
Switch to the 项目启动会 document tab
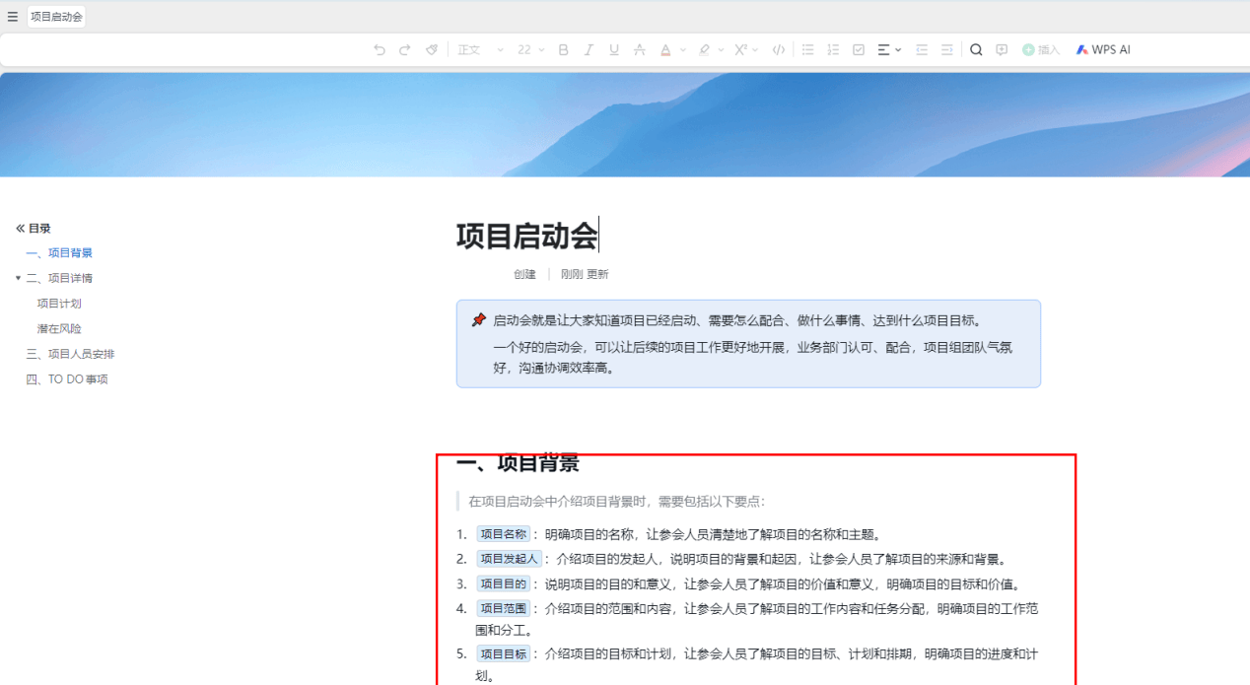pos(55,16)
